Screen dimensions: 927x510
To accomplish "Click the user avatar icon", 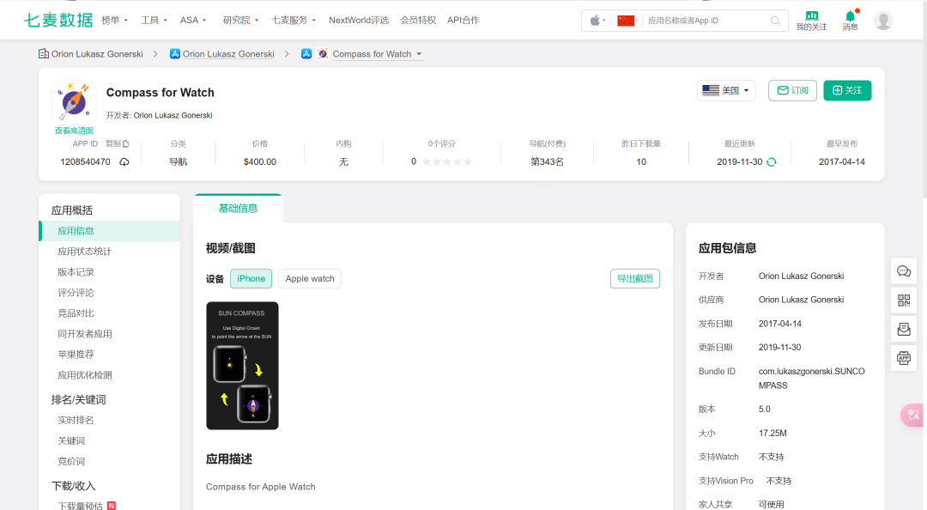I will pyautogui.click(x=883, y=21).
